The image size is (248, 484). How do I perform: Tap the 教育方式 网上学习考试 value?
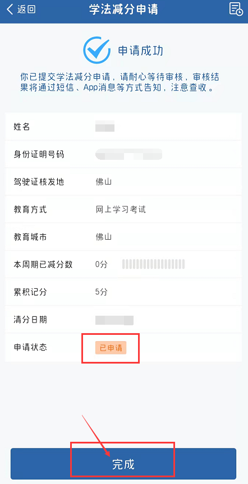[121, 209]
